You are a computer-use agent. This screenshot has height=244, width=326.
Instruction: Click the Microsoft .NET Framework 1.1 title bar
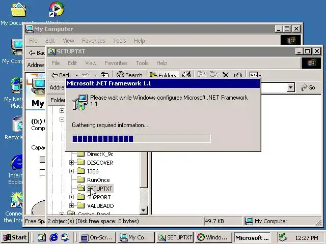[163, 83]
